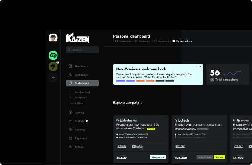Click the Campaigns triangle icon

point(70,75)
